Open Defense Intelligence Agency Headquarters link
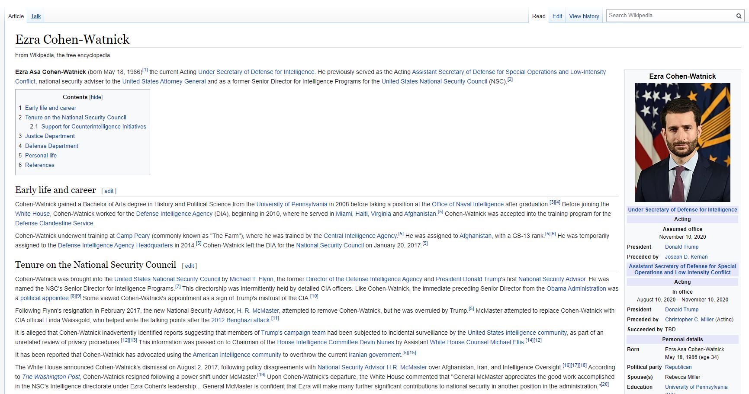This screenshot has width=749, height=394. tap(115, 245)
